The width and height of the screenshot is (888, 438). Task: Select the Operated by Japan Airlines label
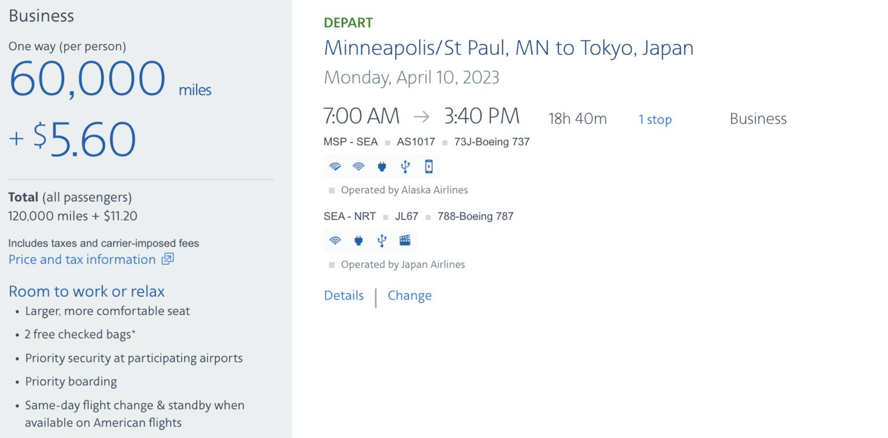pos(402,264)
